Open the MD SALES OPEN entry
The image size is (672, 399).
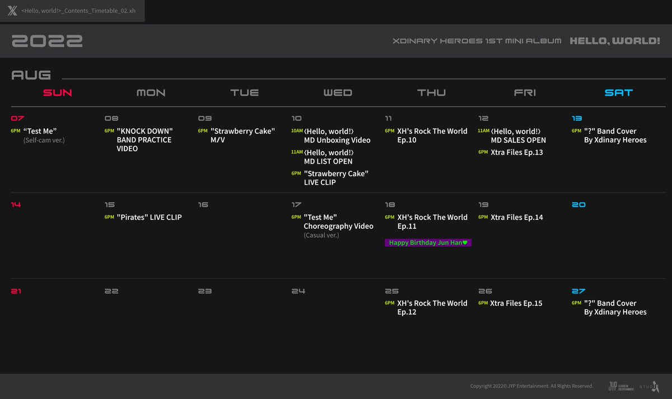click(512, 135)
